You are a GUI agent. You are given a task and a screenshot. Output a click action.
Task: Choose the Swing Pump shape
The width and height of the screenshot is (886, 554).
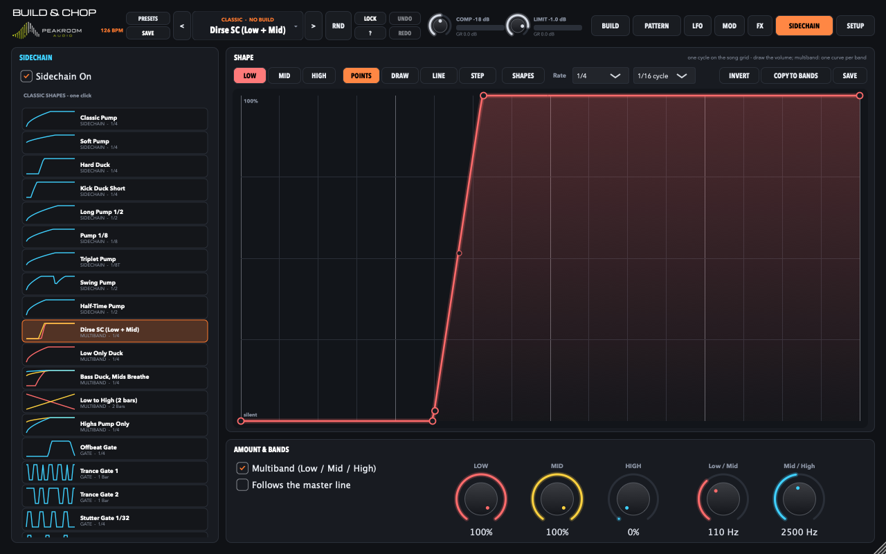(x=115, y=284)
